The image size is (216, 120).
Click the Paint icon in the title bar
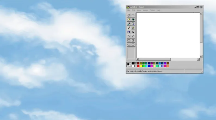click(128, 7)
